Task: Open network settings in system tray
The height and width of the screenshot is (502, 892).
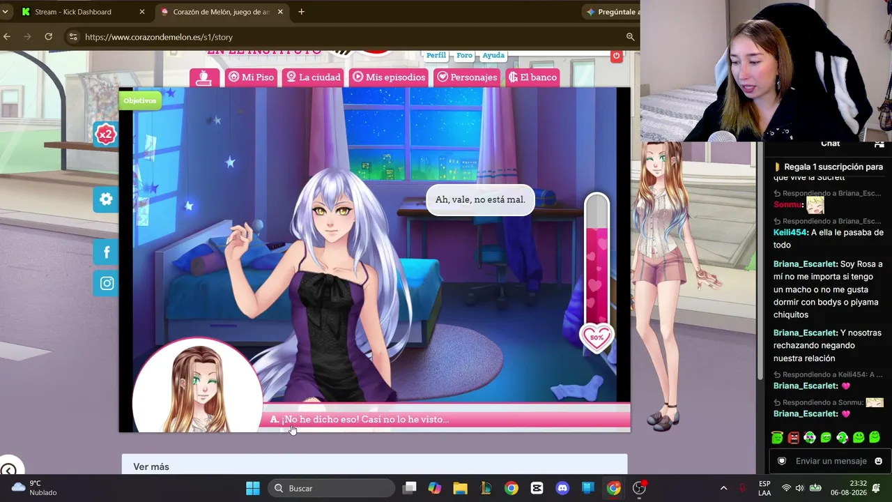Action: [786, 488]
